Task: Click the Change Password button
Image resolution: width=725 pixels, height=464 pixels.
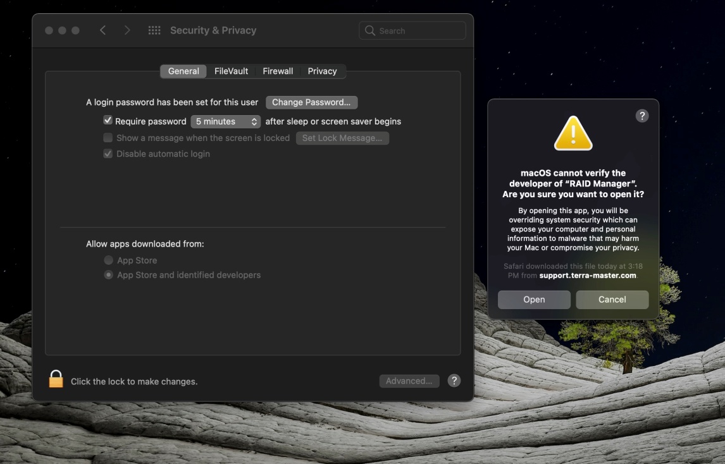Action: (311, 102)
